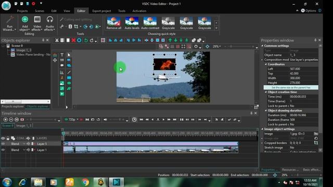This screenshot has width=333, height=187.
Task: Click the green move layer up arrow
Action: pyautogui.click(x=170, y=41)
